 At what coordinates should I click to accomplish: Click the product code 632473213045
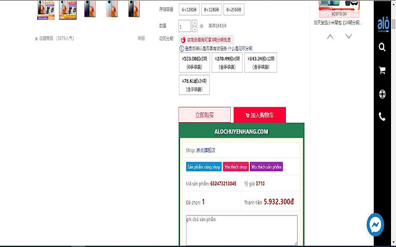pyautogui.click(x=223, y=183)
